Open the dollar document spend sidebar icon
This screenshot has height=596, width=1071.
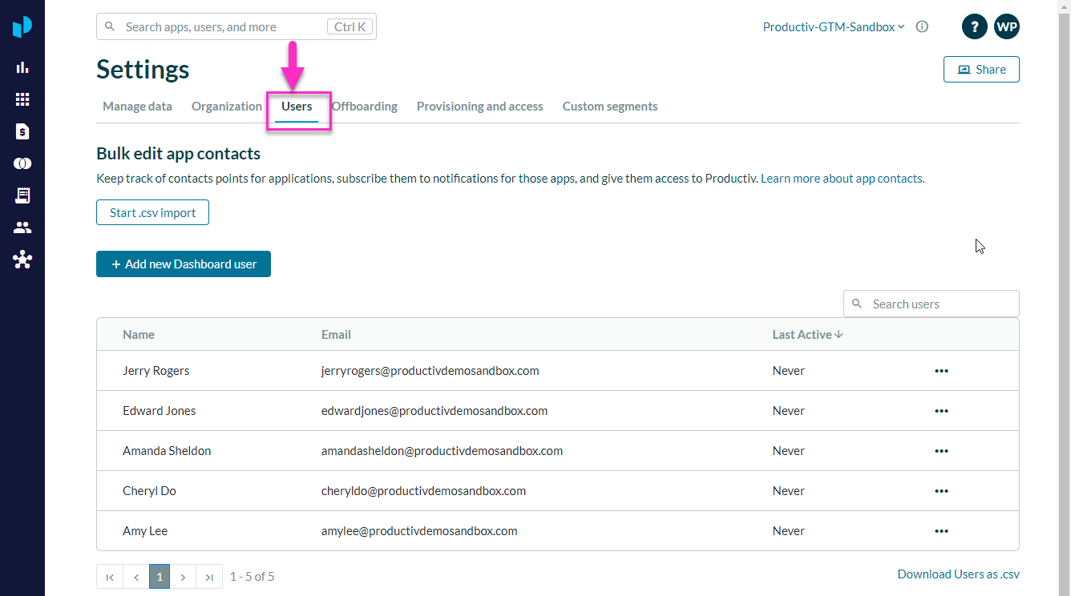click(22, 131)
